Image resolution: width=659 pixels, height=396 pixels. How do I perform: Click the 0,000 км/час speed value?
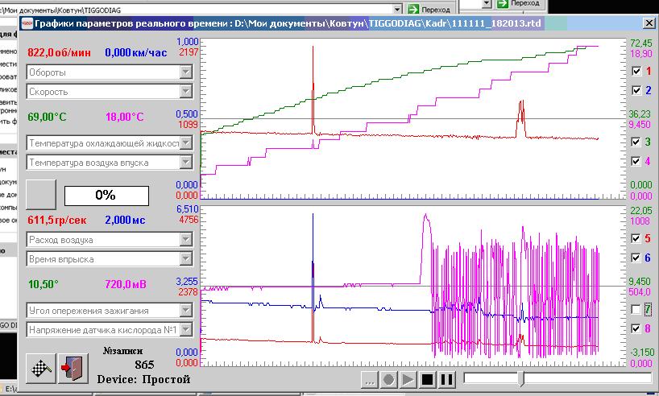pos(136,52)
